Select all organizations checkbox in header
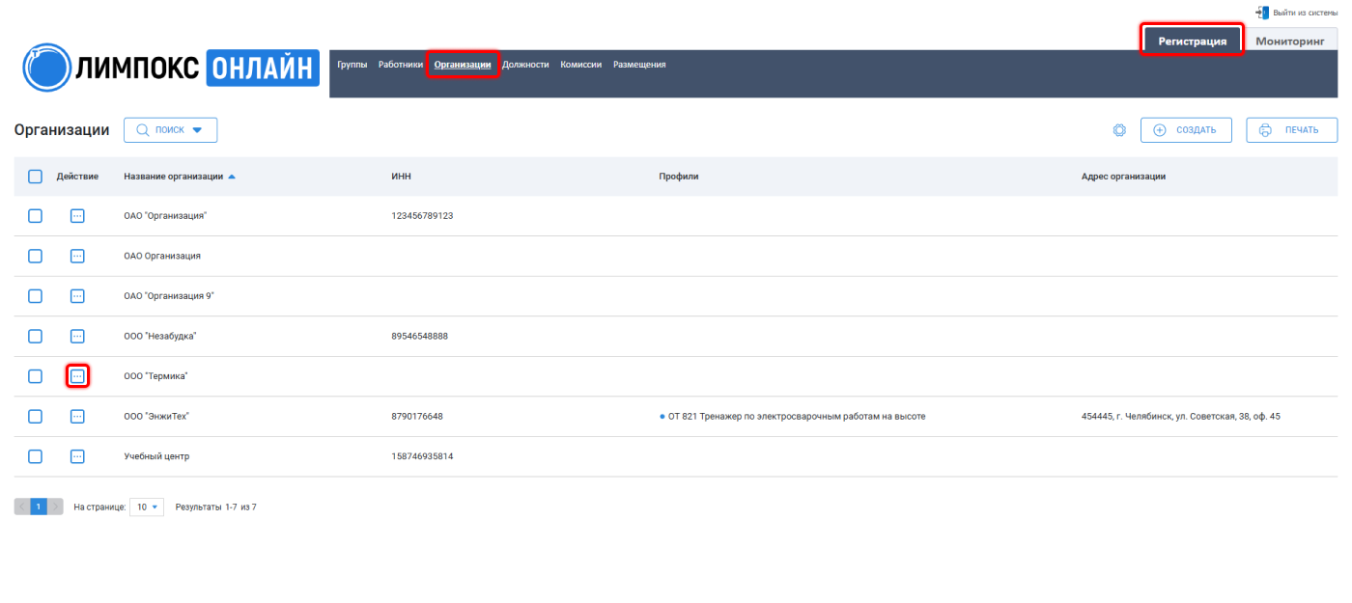Viewport: 1352px width, 603px height. [x=35, y=177]
